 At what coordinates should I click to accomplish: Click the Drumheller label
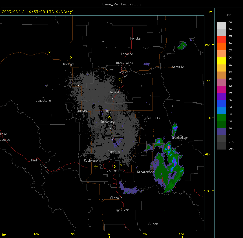[x=180, y=138]
